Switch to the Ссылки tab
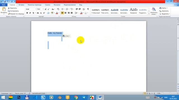 click(x=48, y=5)
